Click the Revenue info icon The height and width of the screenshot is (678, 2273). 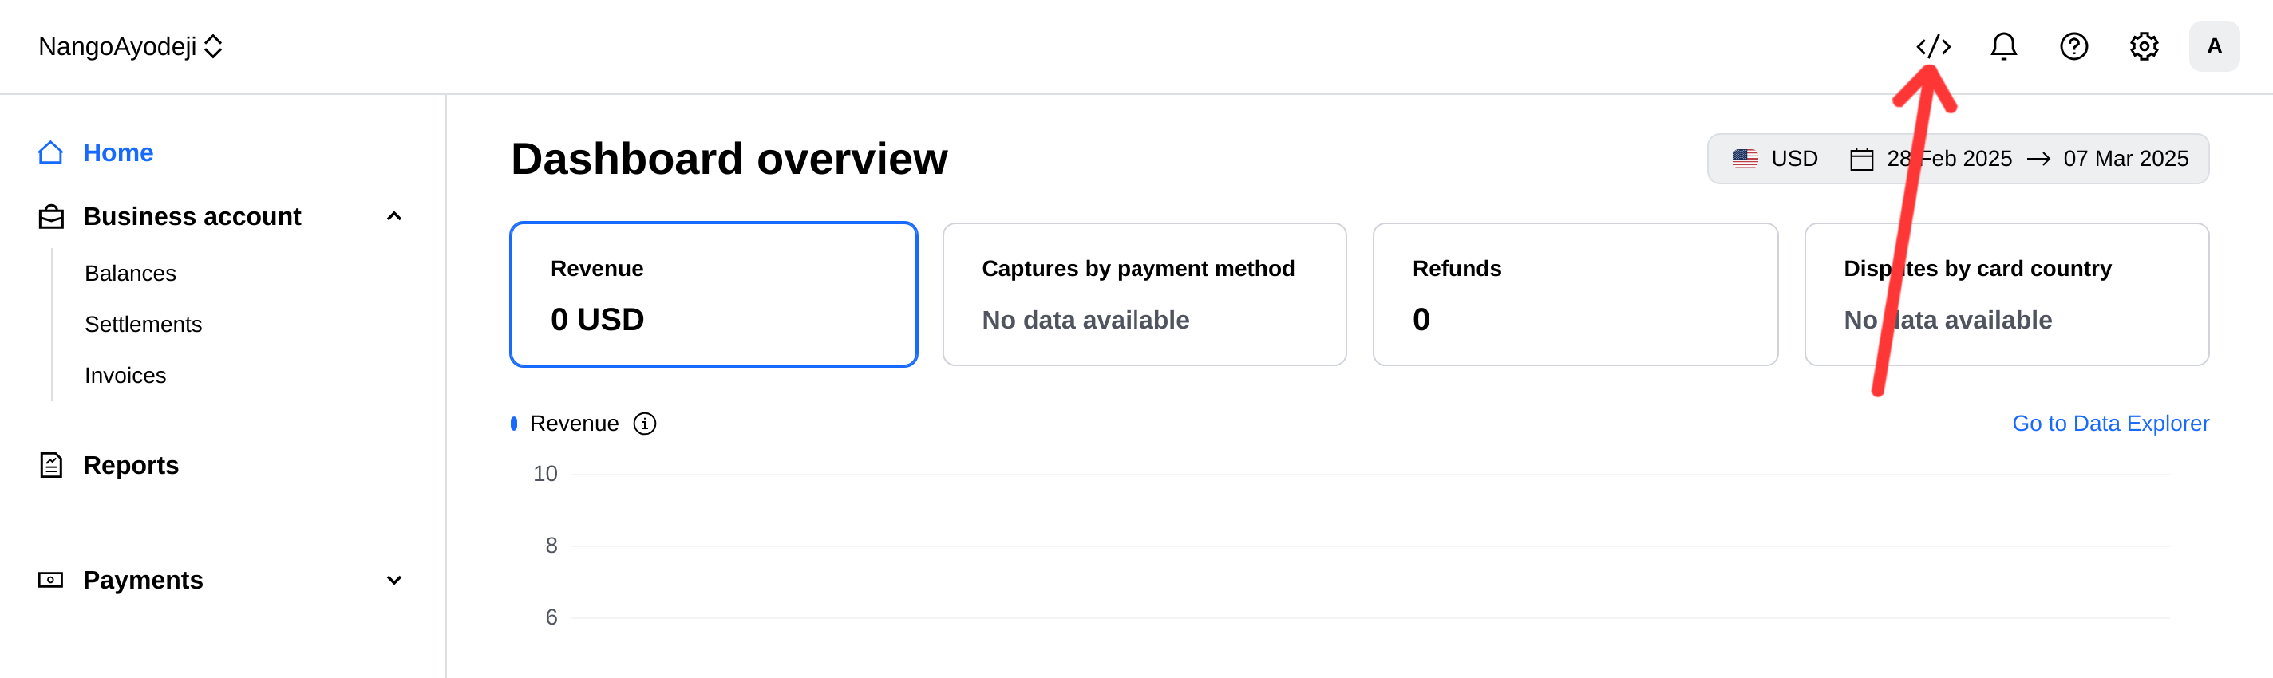click(x=644, y=424)
